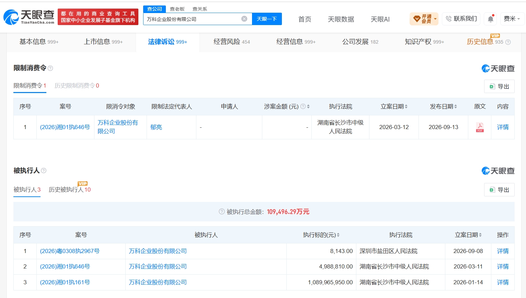Image resolution: width=526 pixels, height=298 pixels.
Task: Clear the search box with the X icon
Action: pyautogui.click(x=244, y=19)
